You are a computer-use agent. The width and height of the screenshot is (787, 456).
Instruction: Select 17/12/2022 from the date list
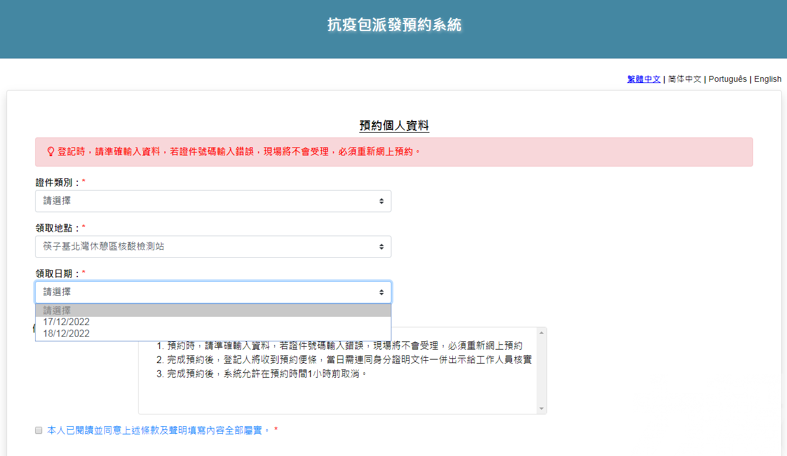tap(213, 322)
